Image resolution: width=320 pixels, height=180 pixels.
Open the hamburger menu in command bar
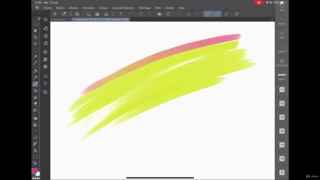(x=54, y=14)
